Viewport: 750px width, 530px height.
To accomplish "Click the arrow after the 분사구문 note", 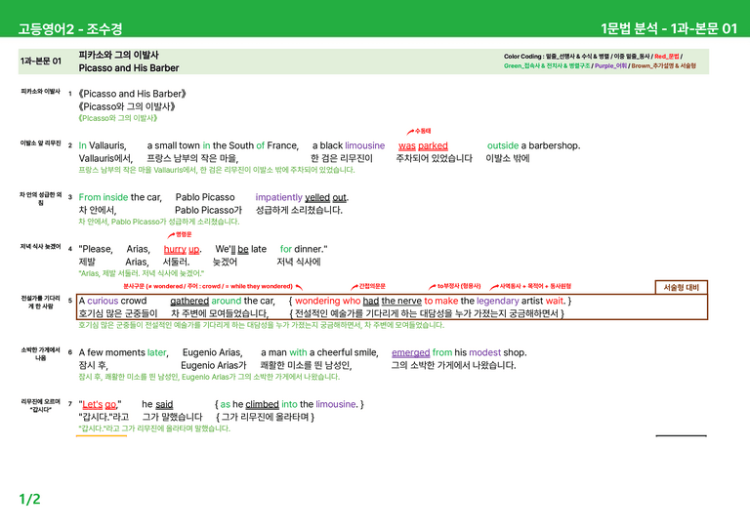I will (x=299, y=287).
